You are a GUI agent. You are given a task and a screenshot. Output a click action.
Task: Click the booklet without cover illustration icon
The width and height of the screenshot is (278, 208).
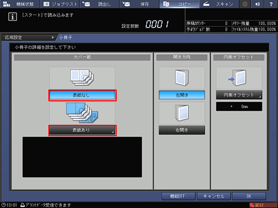(x=82, y=77)
